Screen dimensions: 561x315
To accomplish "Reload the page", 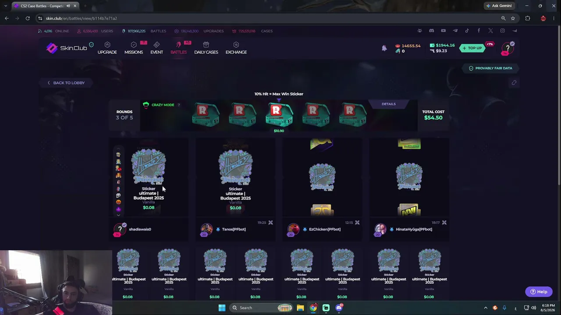I will 28,18.
